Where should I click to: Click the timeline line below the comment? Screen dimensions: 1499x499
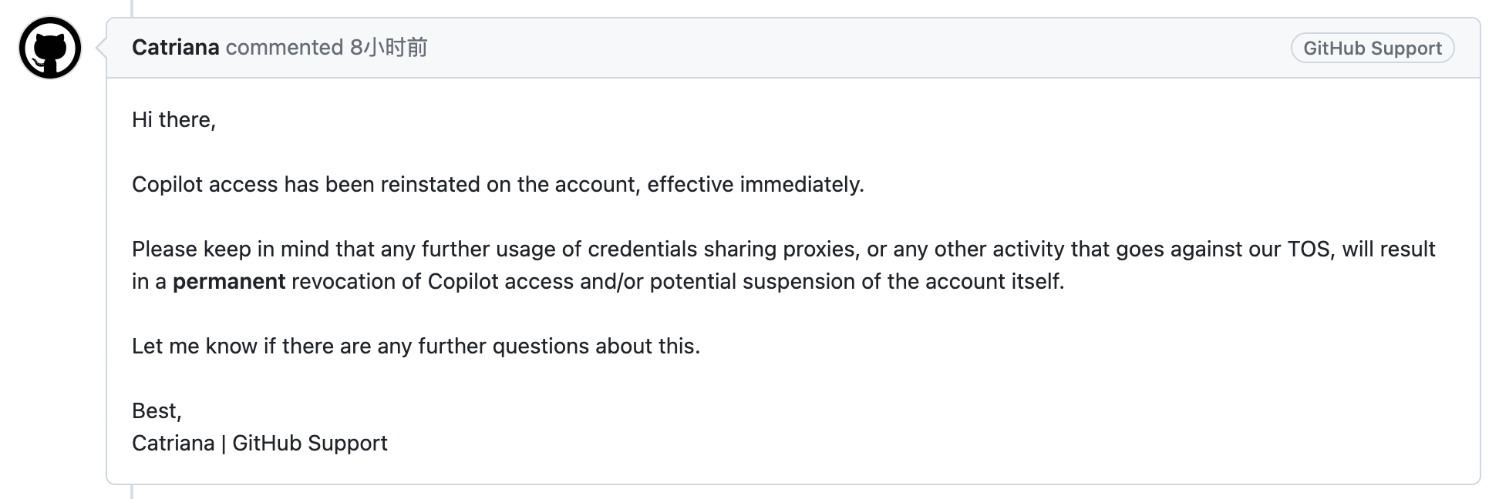(x=132, y=492)
